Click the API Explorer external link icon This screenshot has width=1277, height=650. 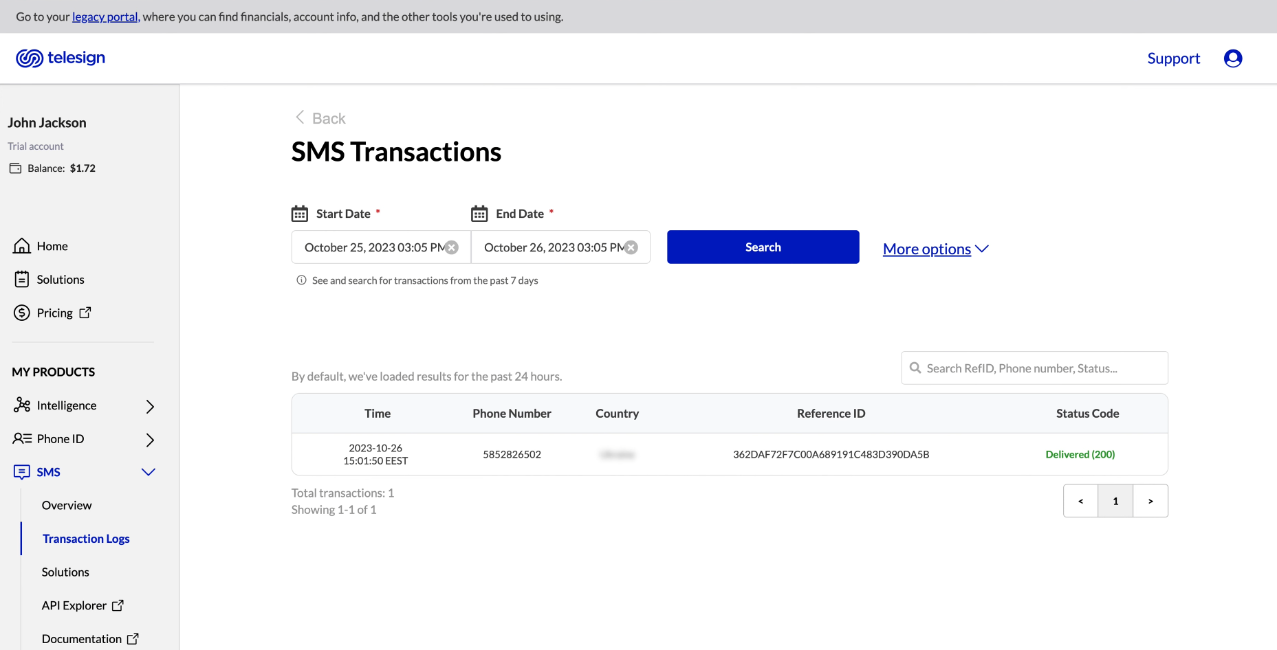(x=118, y=605)
